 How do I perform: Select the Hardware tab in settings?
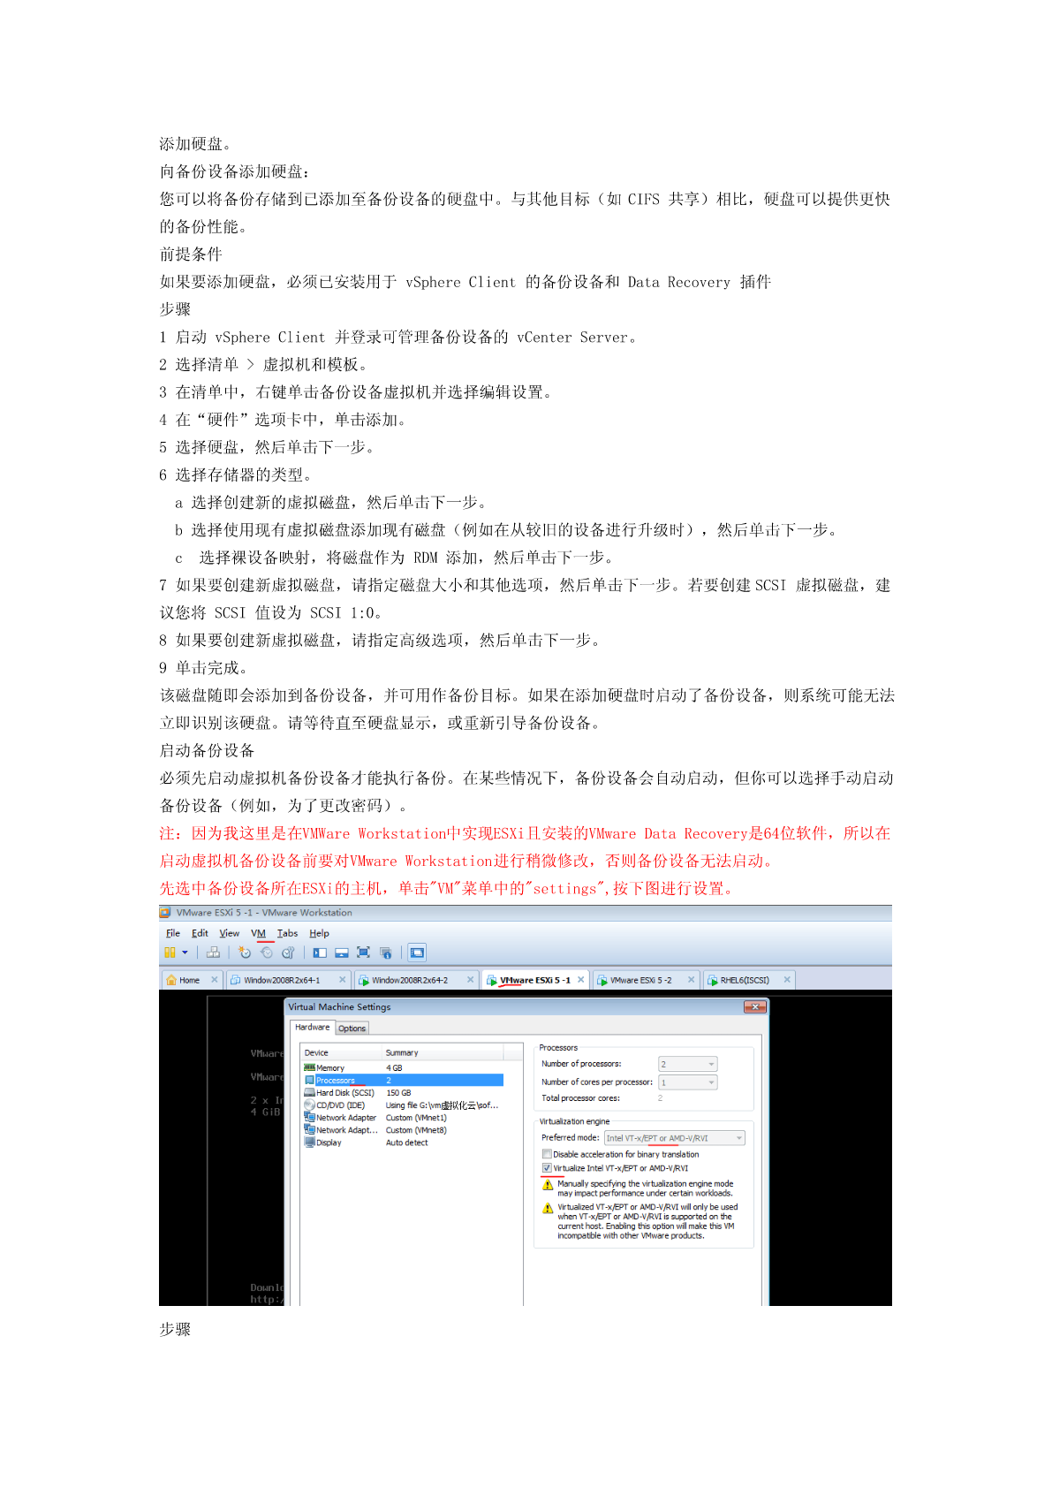pyautogui.click(x=313, y=1028)
